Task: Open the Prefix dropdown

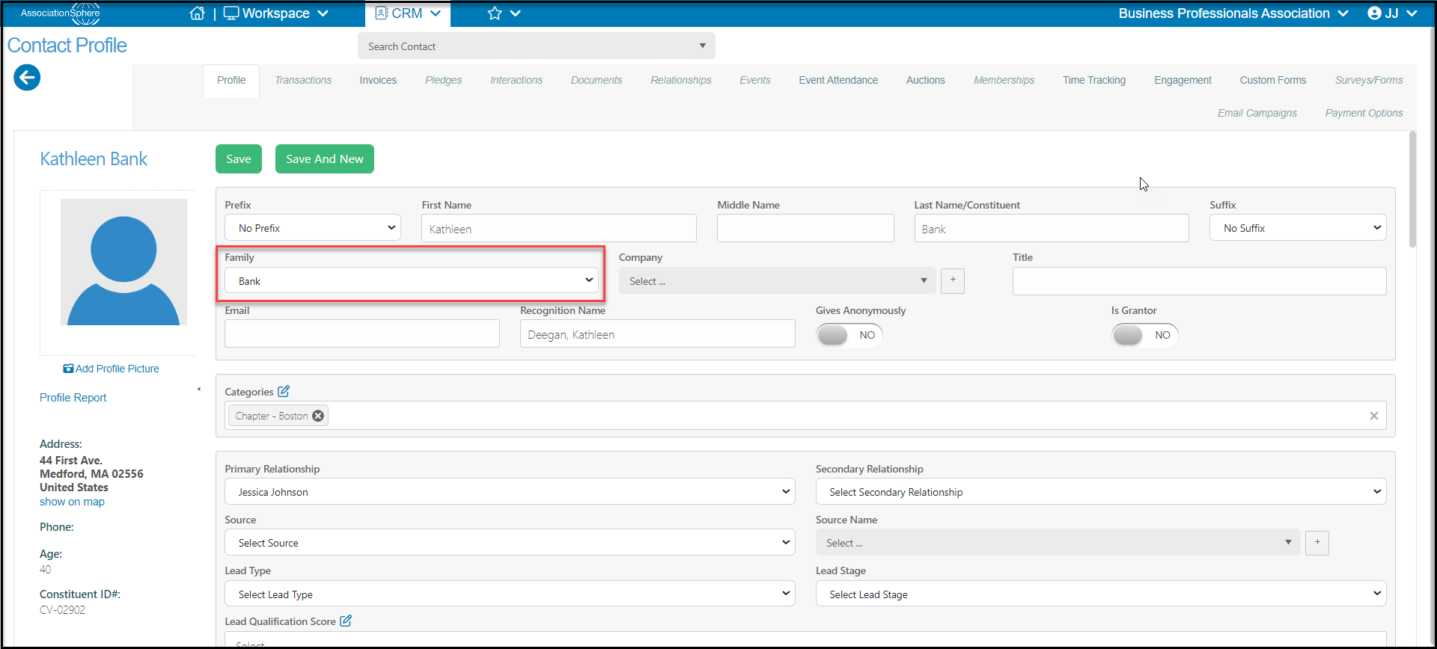Action: tap(313, 228)
